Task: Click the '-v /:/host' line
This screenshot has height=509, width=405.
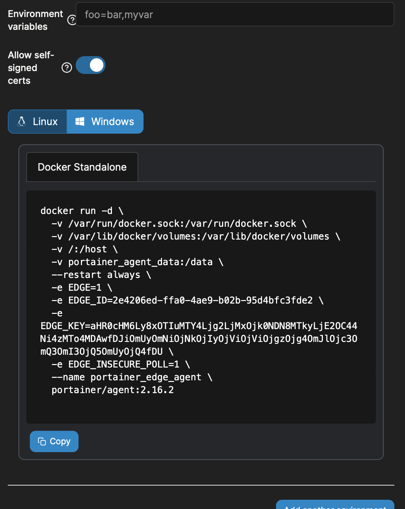Action: click(x=85, y=249)
